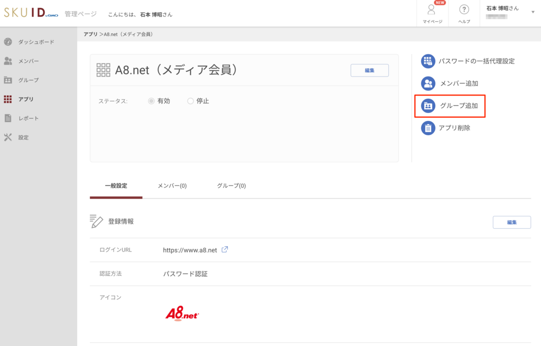Select the 停止 status radio button
The width and height of the screenshot is (541, 346).
coord(190,101)
